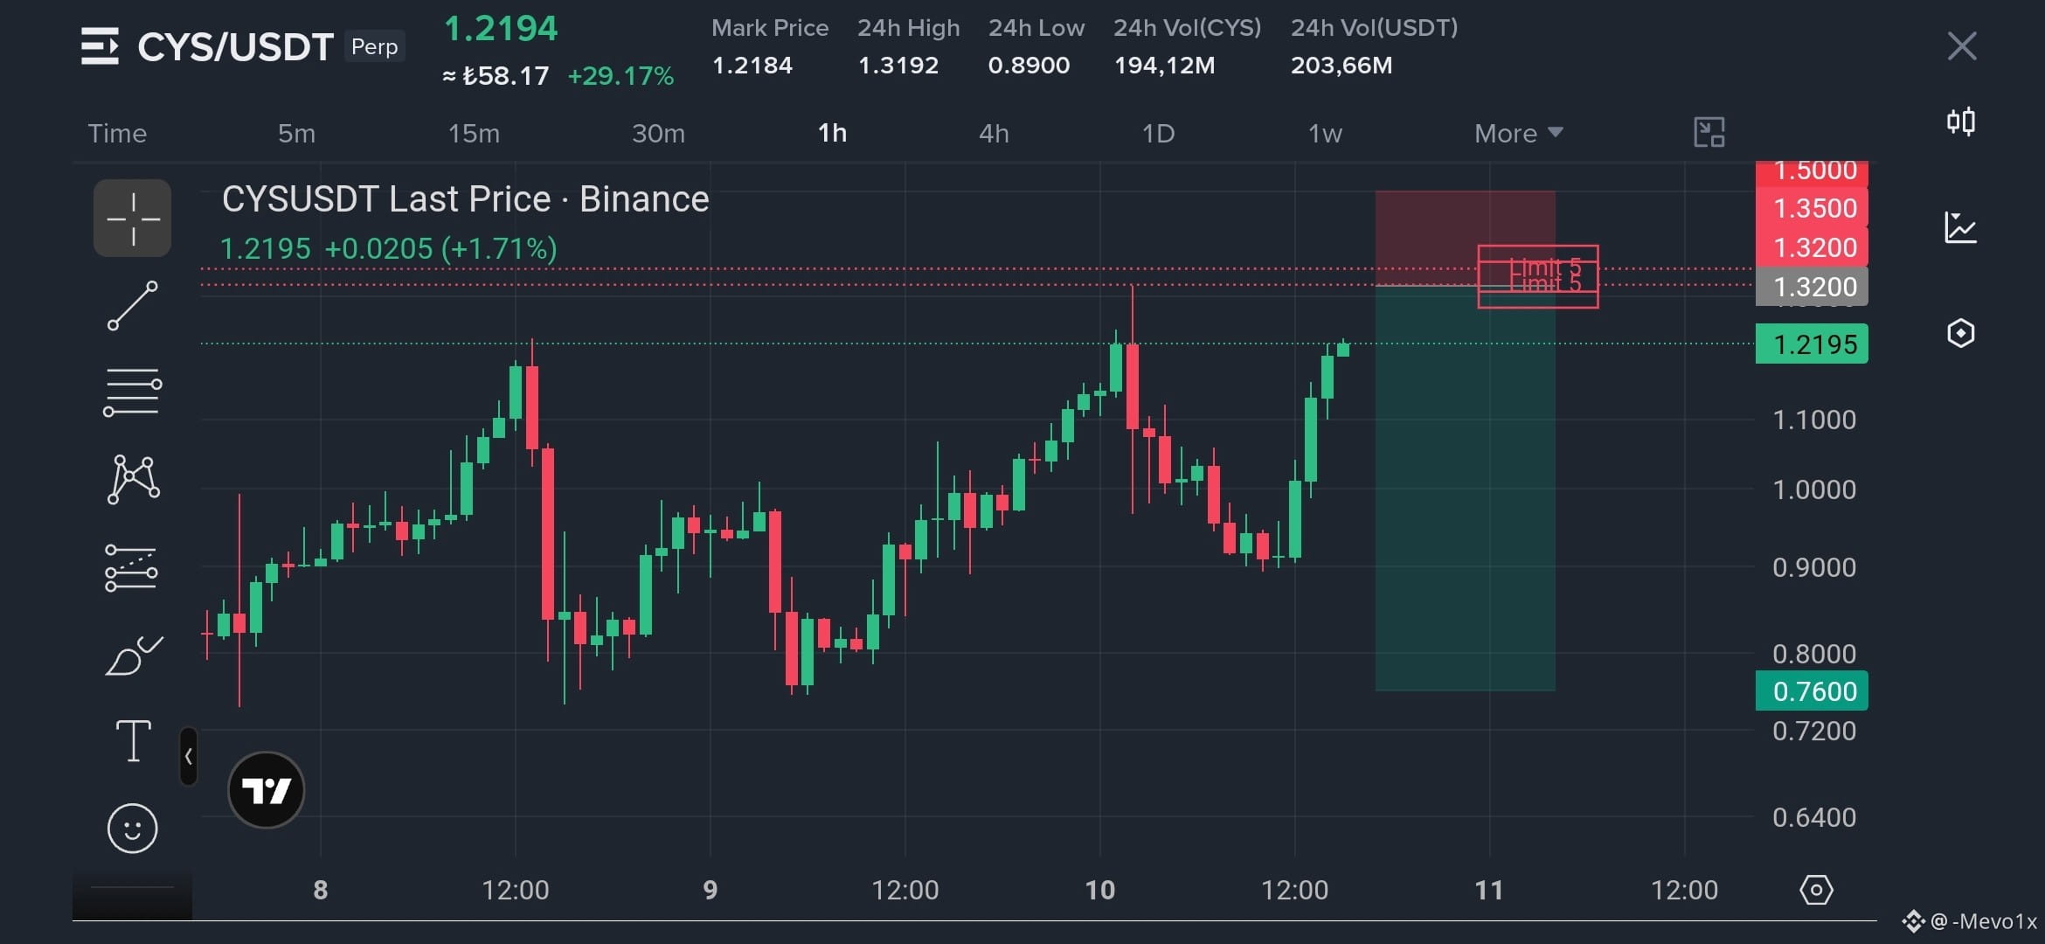Open the chart settings hexagon icon
This screenshot has width=2045, height=944.
pos(1961,333)
